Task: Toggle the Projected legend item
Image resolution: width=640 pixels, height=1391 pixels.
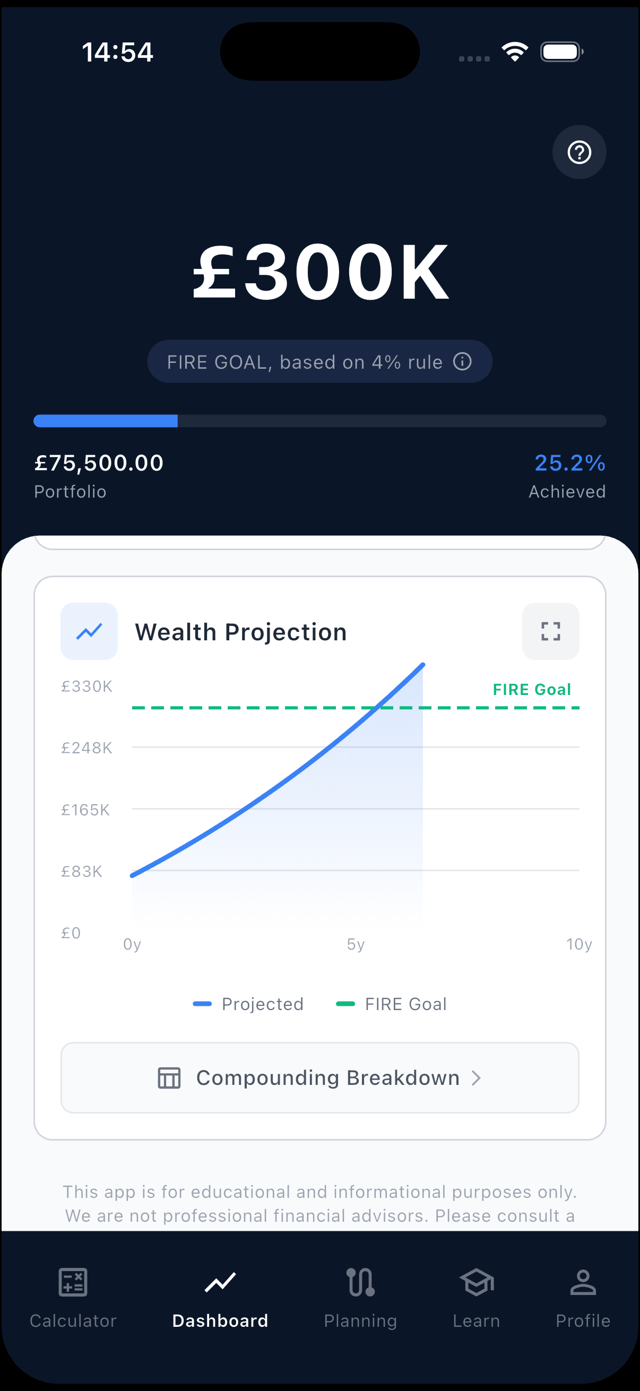Action: pos(248,1004)
